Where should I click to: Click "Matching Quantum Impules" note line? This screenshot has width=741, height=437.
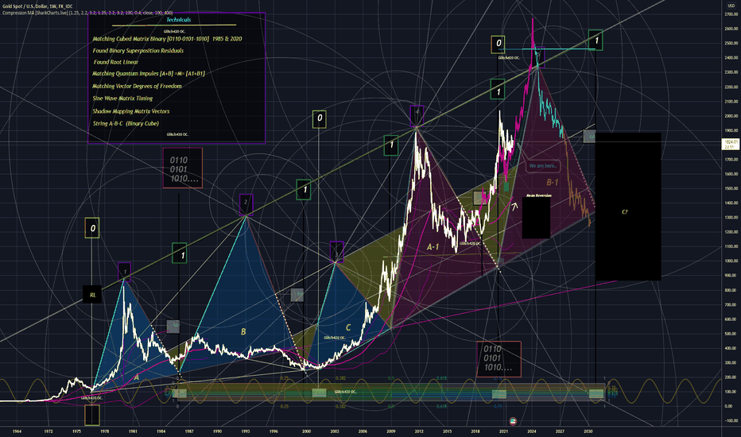point(149,74)
